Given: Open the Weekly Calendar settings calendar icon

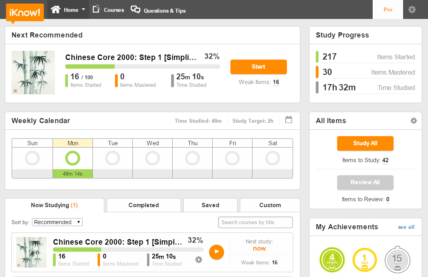Looking at the screenshot, I should (x=288, y=120).
